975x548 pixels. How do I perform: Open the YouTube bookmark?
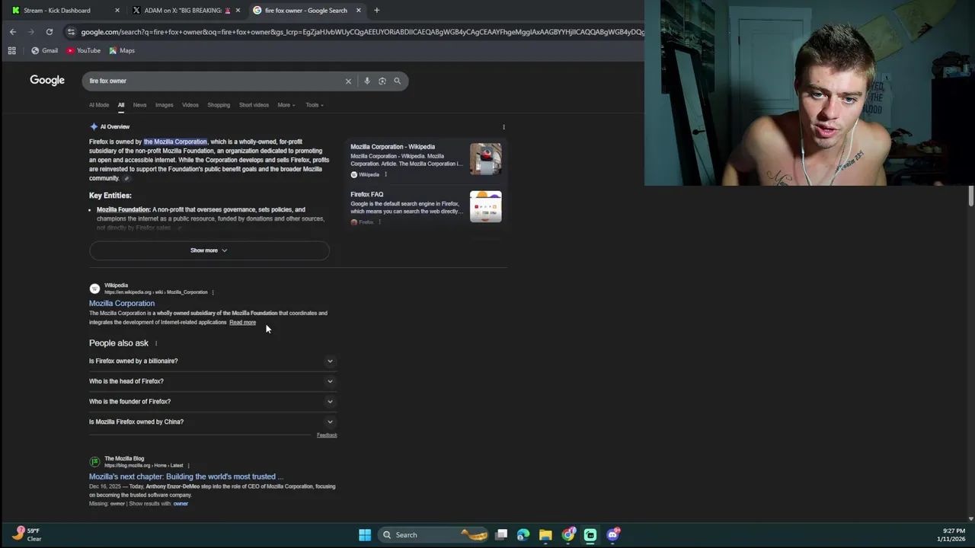click(x=83, y=50)
